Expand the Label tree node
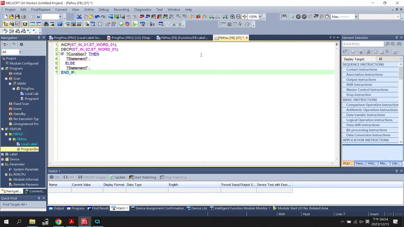Image resolution: width=404 pixels, height=227 pixels. click(x=3, y=154)
